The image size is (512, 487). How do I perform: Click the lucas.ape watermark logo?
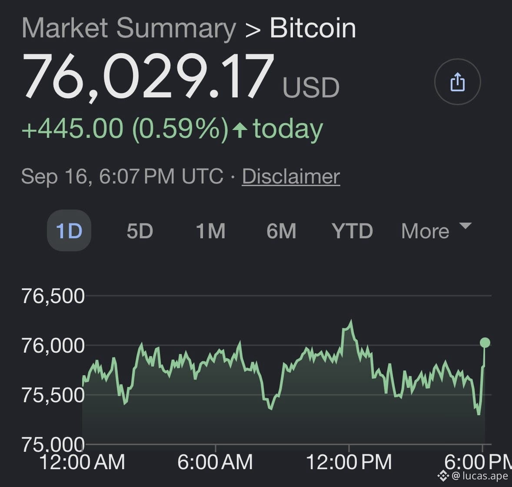(x=443, y=476)
